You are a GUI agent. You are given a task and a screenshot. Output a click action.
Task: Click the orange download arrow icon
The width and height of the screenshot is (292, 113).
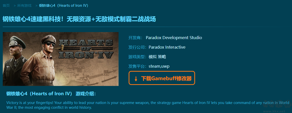pyautogui.click(x=136, y=79)
